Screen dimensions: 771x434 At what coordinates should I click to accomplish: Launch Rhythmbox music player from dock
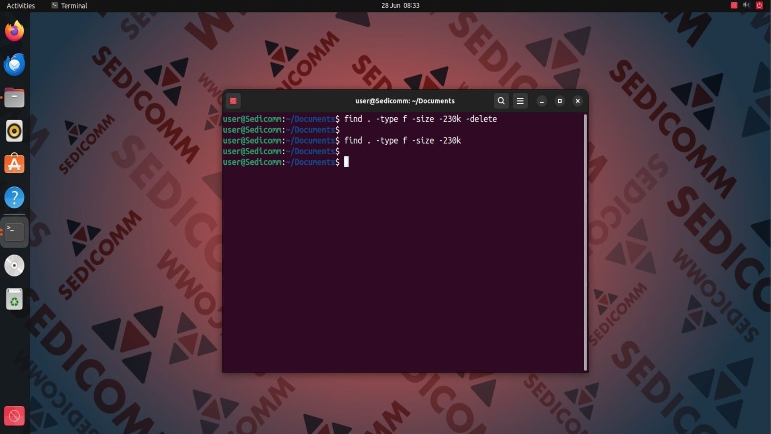[14, 131]
